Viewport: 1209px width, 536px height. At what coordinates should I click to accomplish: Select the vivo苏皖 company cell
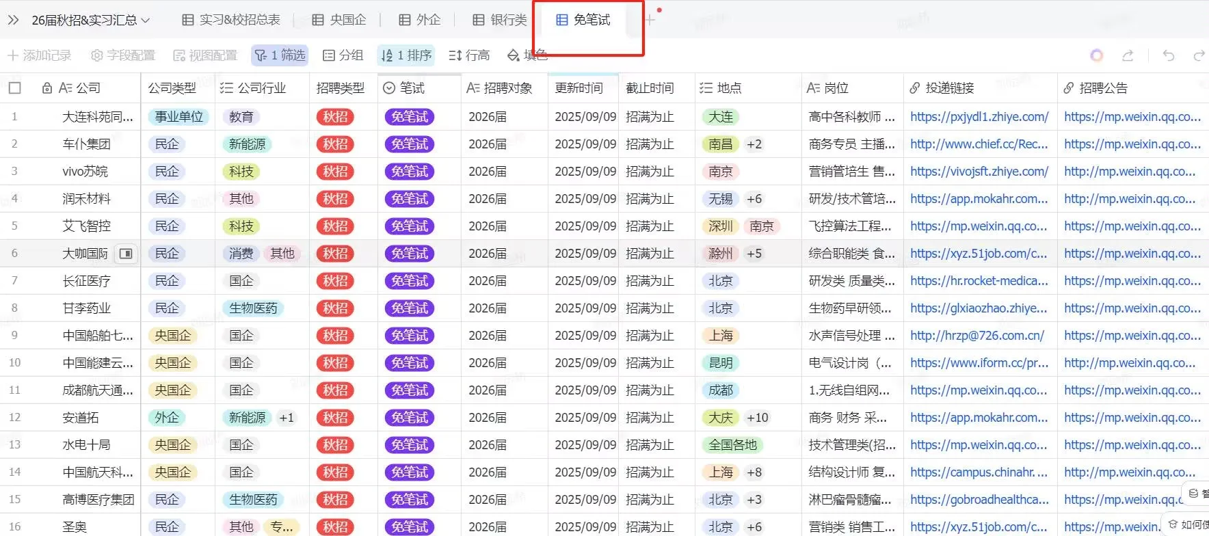pyautogui.click(x=85, y=172)
